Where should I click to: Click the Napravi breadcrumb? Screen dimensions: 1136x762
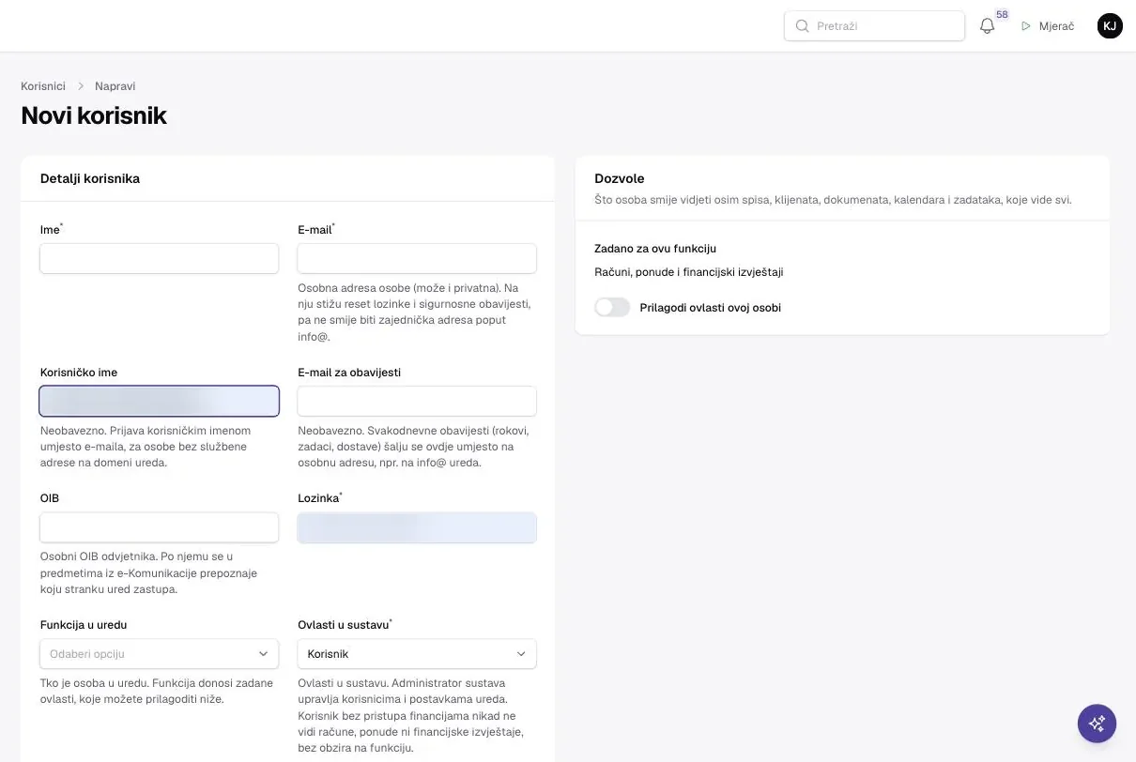click(x=115, y=86)
